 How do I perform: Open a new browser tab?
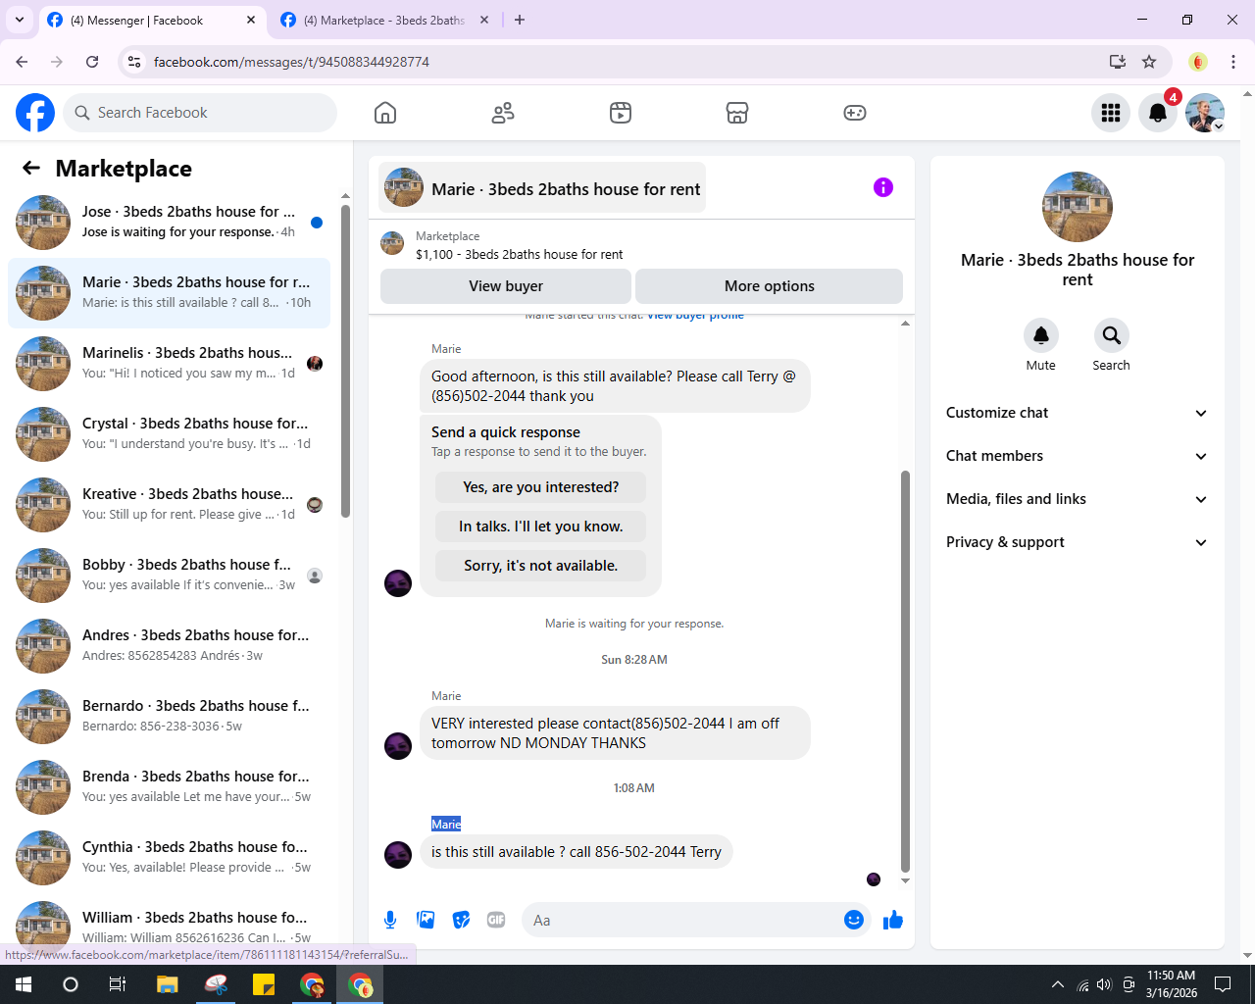pos(520,20)
